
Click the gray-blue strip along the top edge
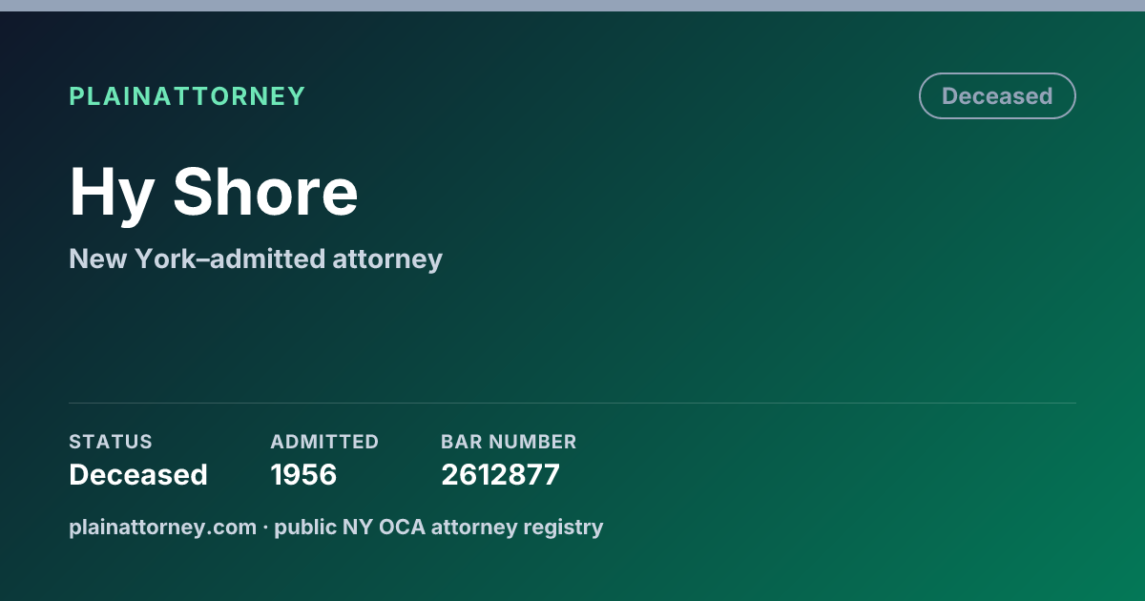pos(572,6)
